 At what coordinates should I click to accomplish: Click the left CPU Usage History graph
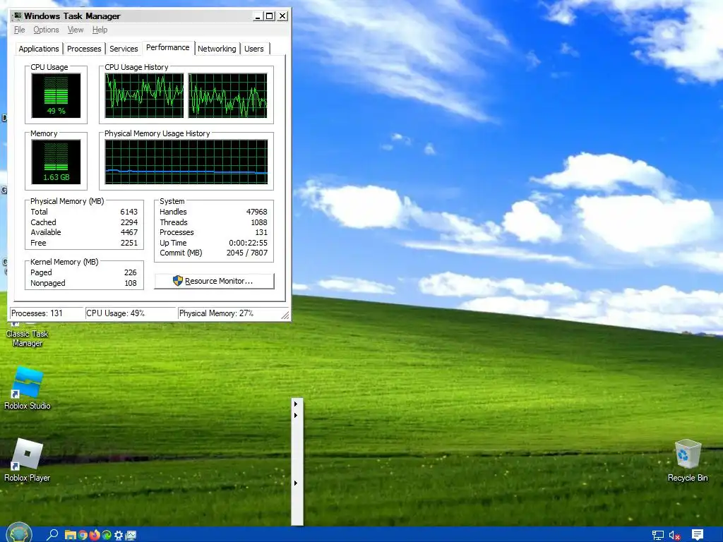point(144,95)
